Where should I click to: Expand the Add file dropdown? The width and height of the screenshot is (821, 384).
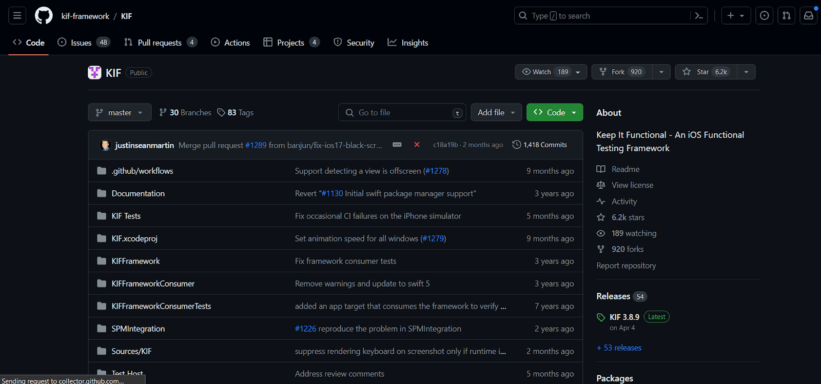496,112
